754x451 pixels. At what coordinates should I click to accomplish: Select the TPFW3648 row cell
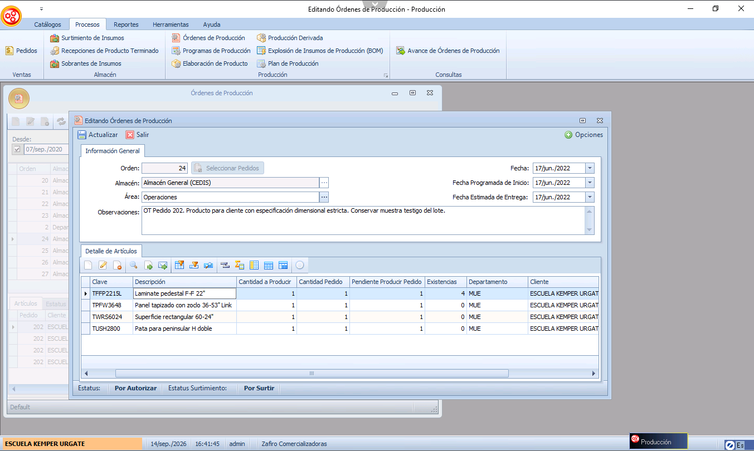111,305
